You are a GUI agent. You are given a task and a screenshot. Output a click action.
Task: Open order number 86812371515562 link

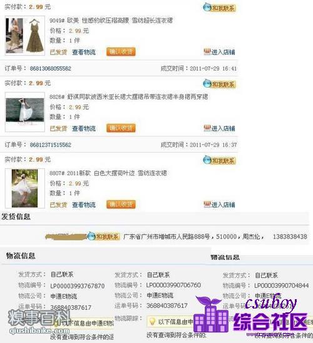pyautogui.click(x=51, y=145)
